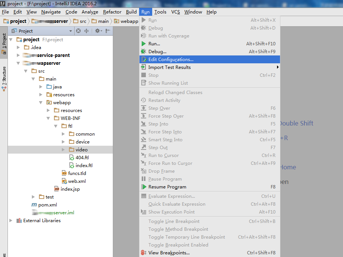Screen dimensions: 343x257
Task: Click the IntelliJ IDEA logo in title bar
Action: point(2,3)
